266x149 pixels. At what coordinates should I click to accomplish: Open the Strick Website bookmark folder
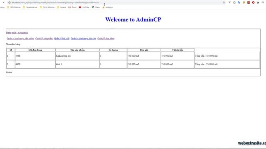pos(47,7)
